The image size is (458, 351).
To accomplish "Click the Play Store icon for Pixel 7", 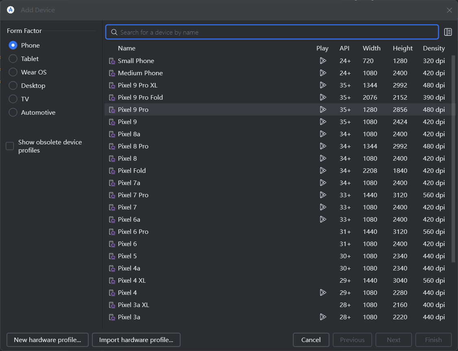I will (323, 207).
